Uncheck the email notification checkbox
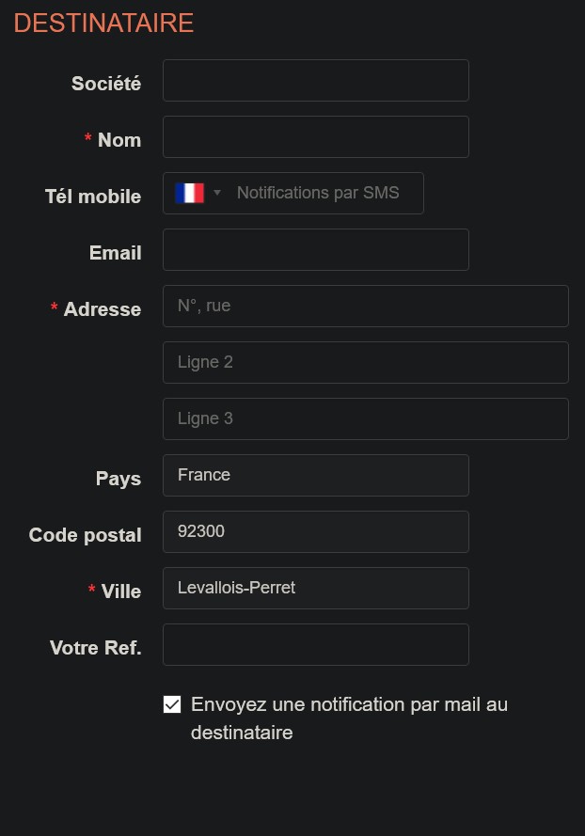 (x=172, y=704)
